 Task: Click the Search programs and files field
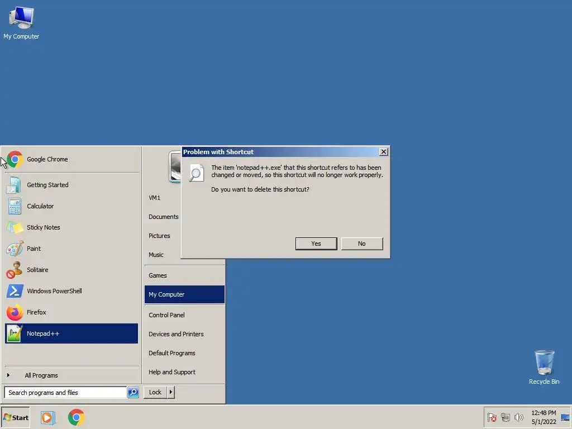pos(66,393)
